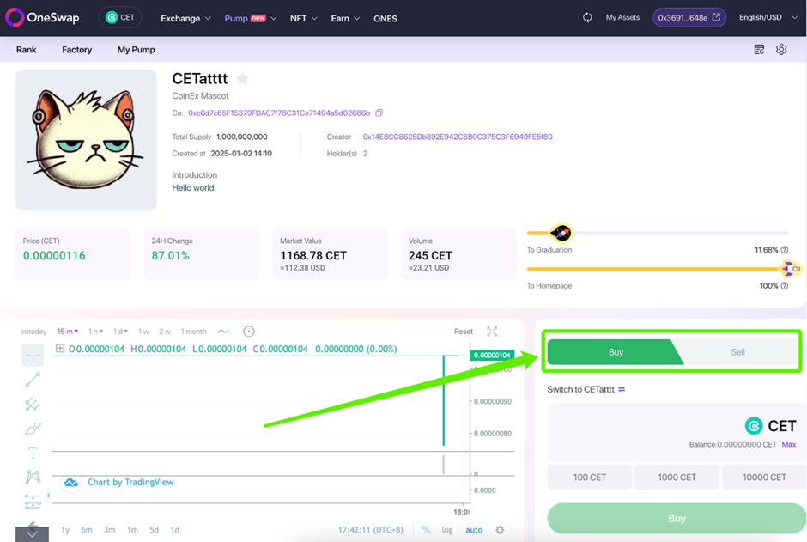This screenshot has width=807, height=542.
Task: Click the CETatttt cat mascot image
Action: point(86,140)
